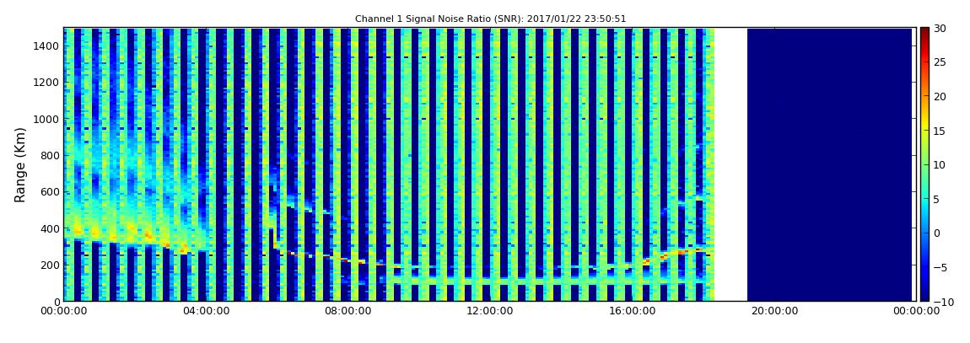
Task: Click the 12:00:00 time axis label
Action: tap(489, 312)
